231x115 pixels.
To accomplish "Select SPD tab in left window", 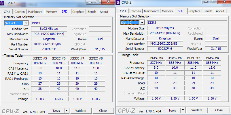I will [65, 11].
